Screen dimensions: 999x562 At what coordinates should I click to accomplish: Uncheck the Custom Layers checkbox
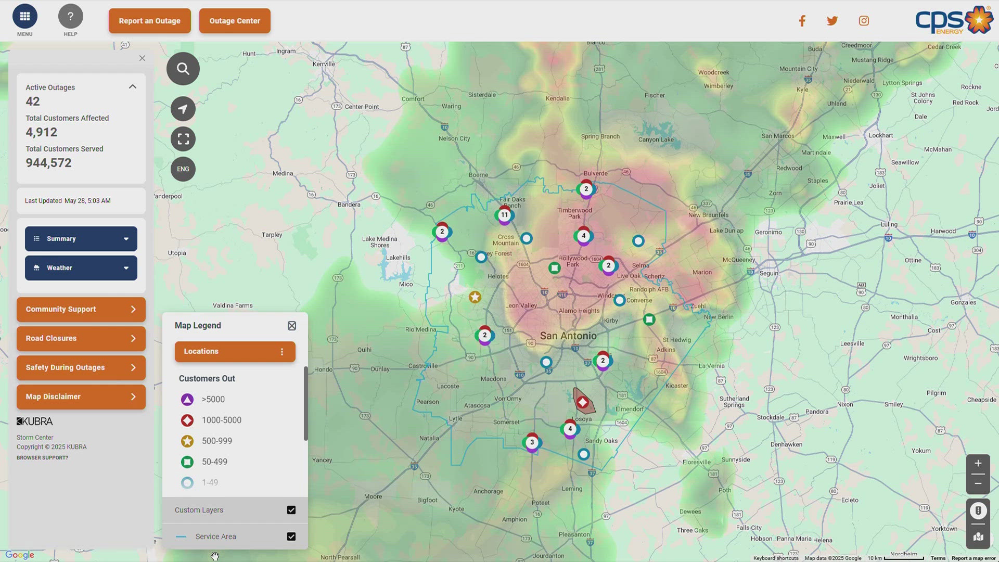pos(291,510)
